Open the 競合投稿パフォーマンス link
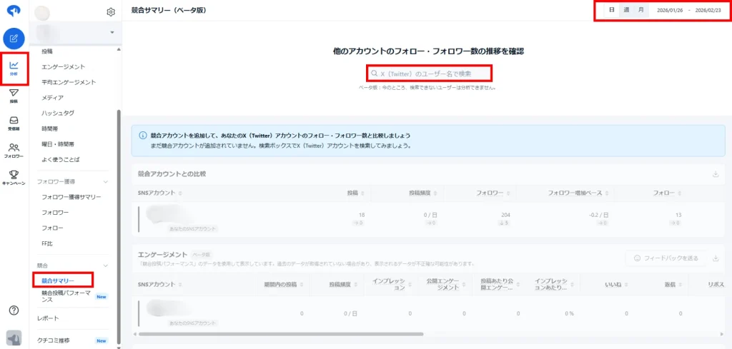This screenshot has width=732, height=349. [x=66, y=296]
